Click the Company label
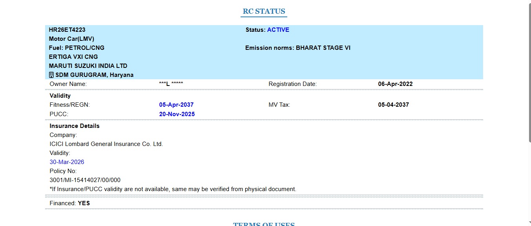 64,135
